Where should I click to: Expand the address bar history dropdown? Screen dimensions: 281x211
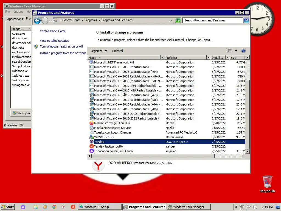[171, 20]
